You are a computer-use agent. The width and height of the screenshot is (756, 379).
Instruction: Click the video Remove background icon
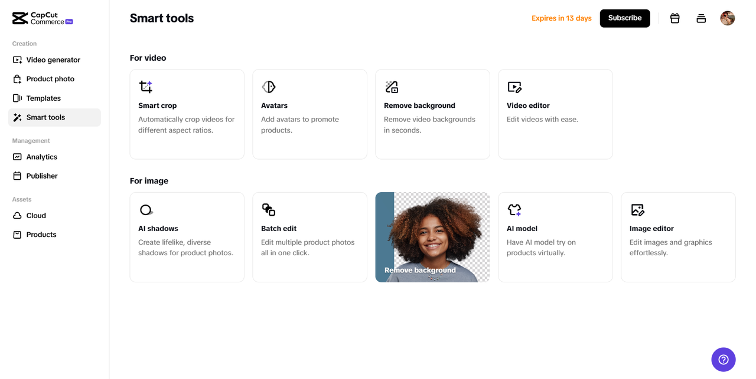[x=392, y=87]
